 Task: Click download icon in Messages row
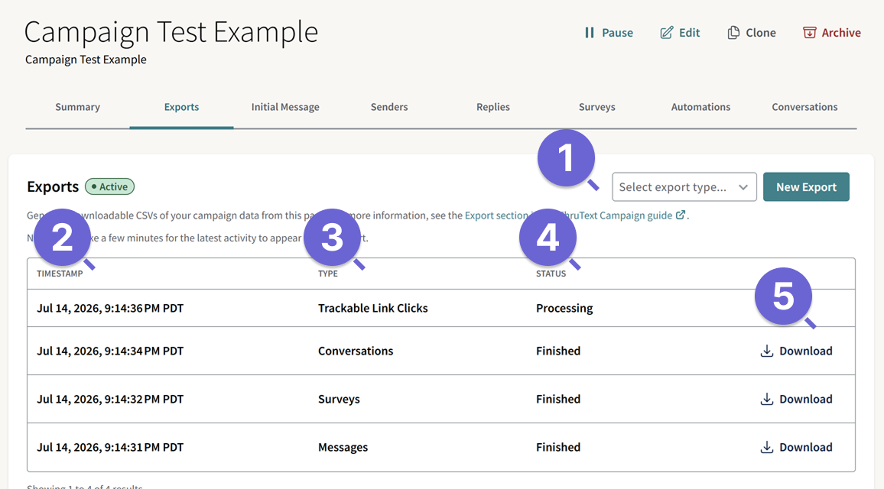[767, 447]
